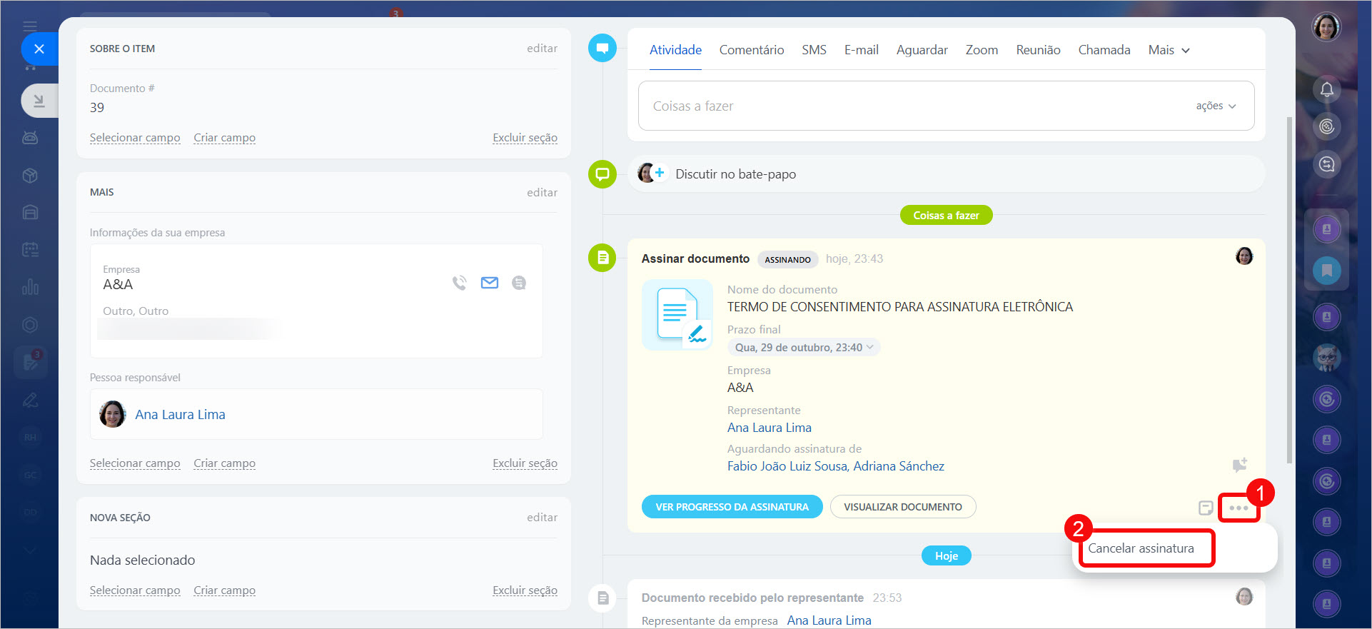Open the robot icon in left sidebar

click(x=30, y=138)
